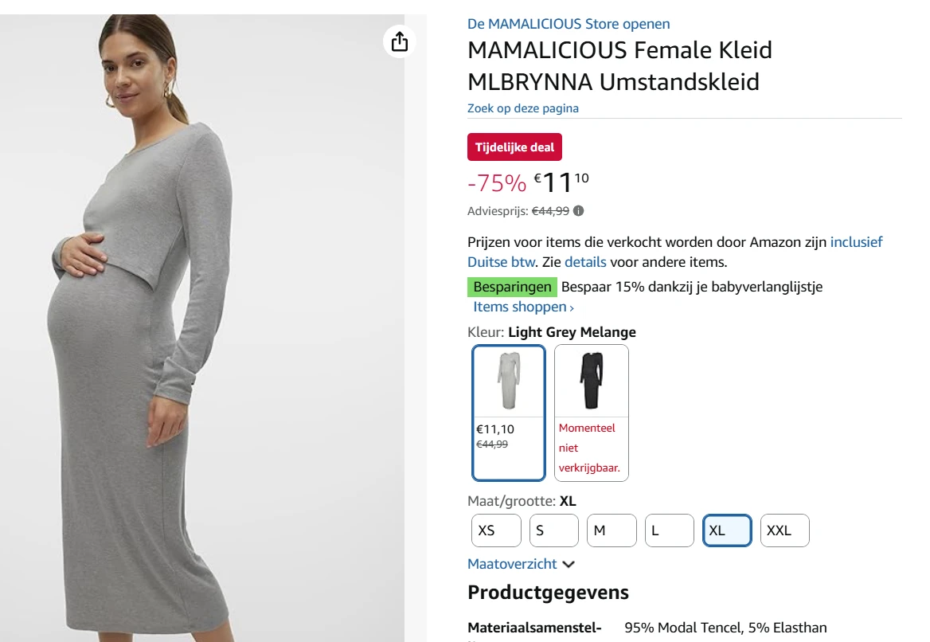Viewport: 930px width, 642px height.
Task: Click the green Besparingen label
Action: tap(512, 286)
